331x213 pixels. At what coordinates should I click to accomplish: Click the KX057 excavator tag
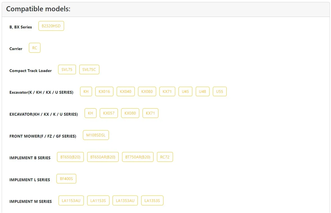(x=109, y=113)
